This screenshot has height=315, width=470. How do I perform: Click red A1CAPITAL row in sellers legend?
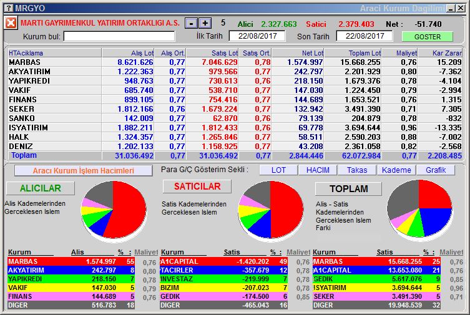click(224, 261)
